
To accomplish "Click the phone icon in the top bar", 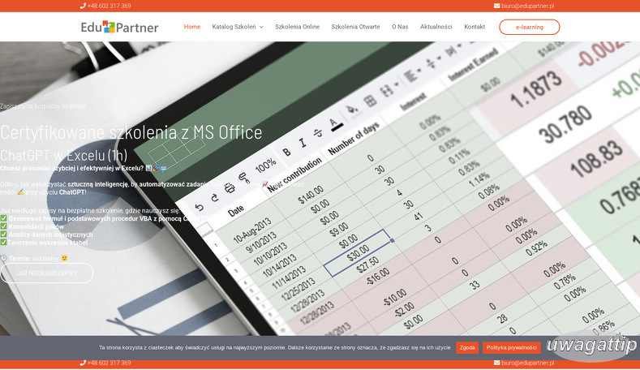I will tap(83, 6).
